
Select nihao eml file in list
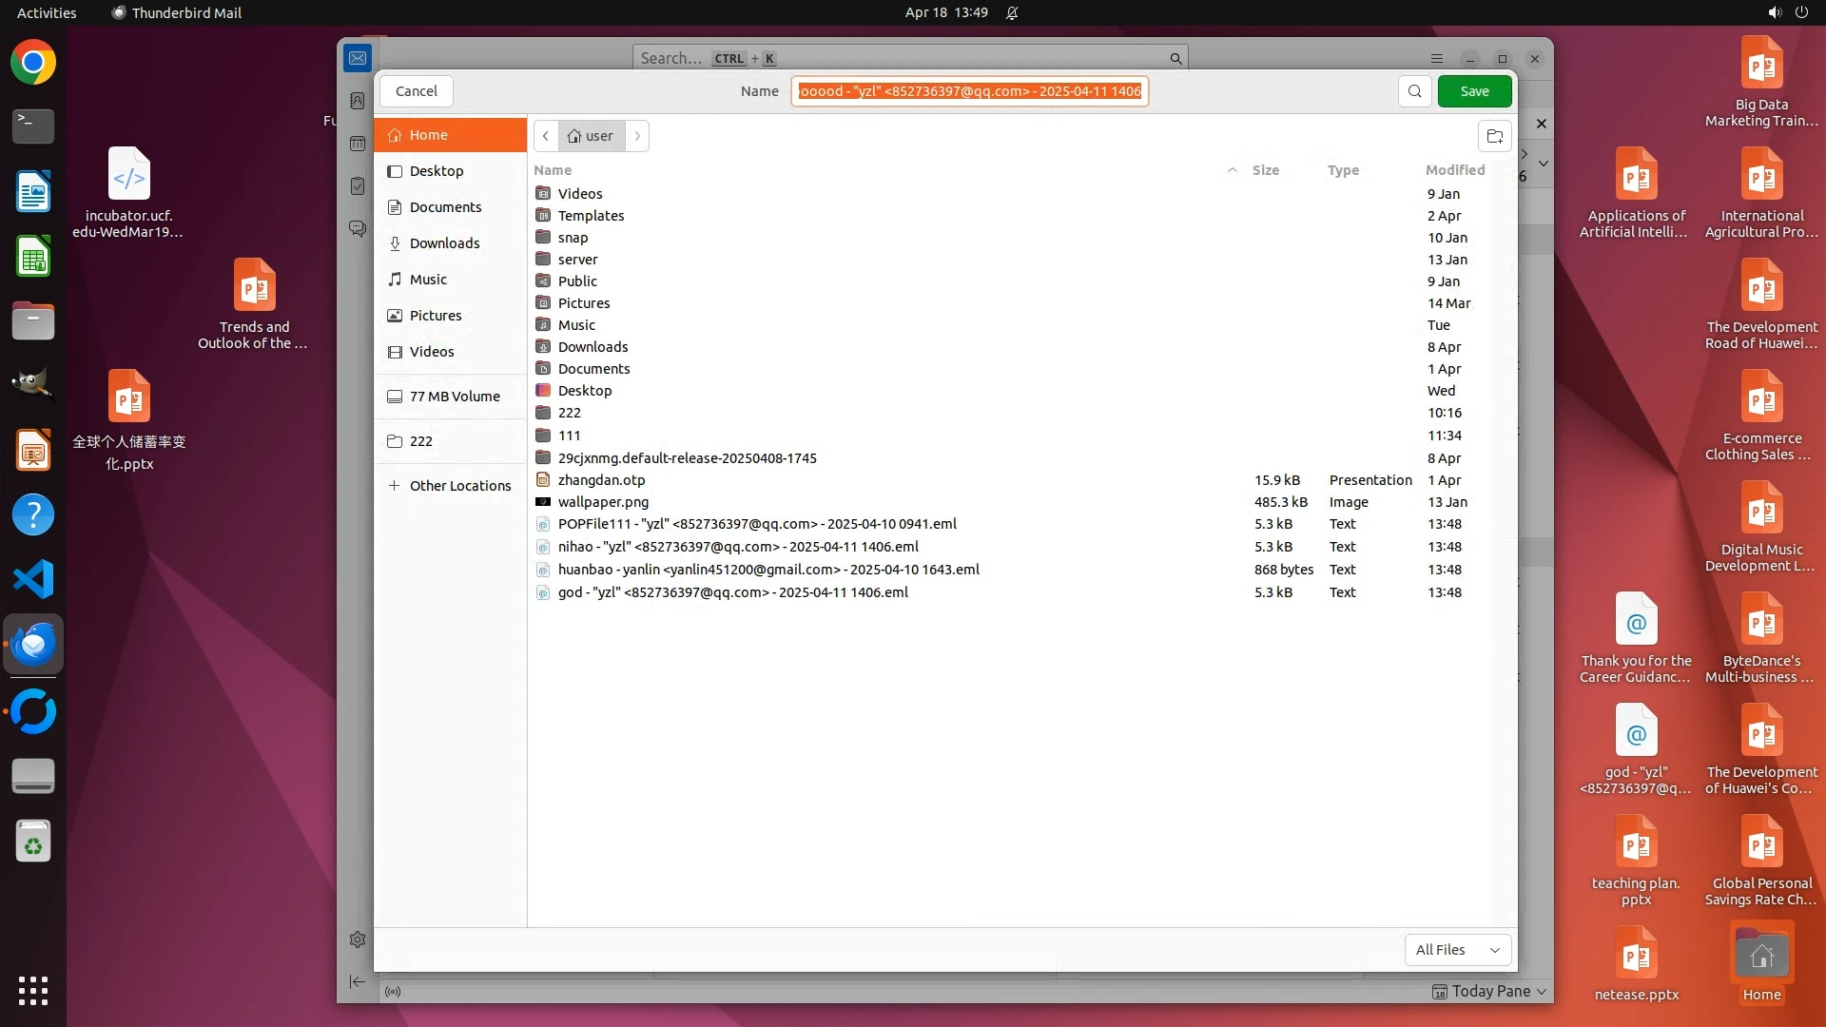click(x=738, y=547)
